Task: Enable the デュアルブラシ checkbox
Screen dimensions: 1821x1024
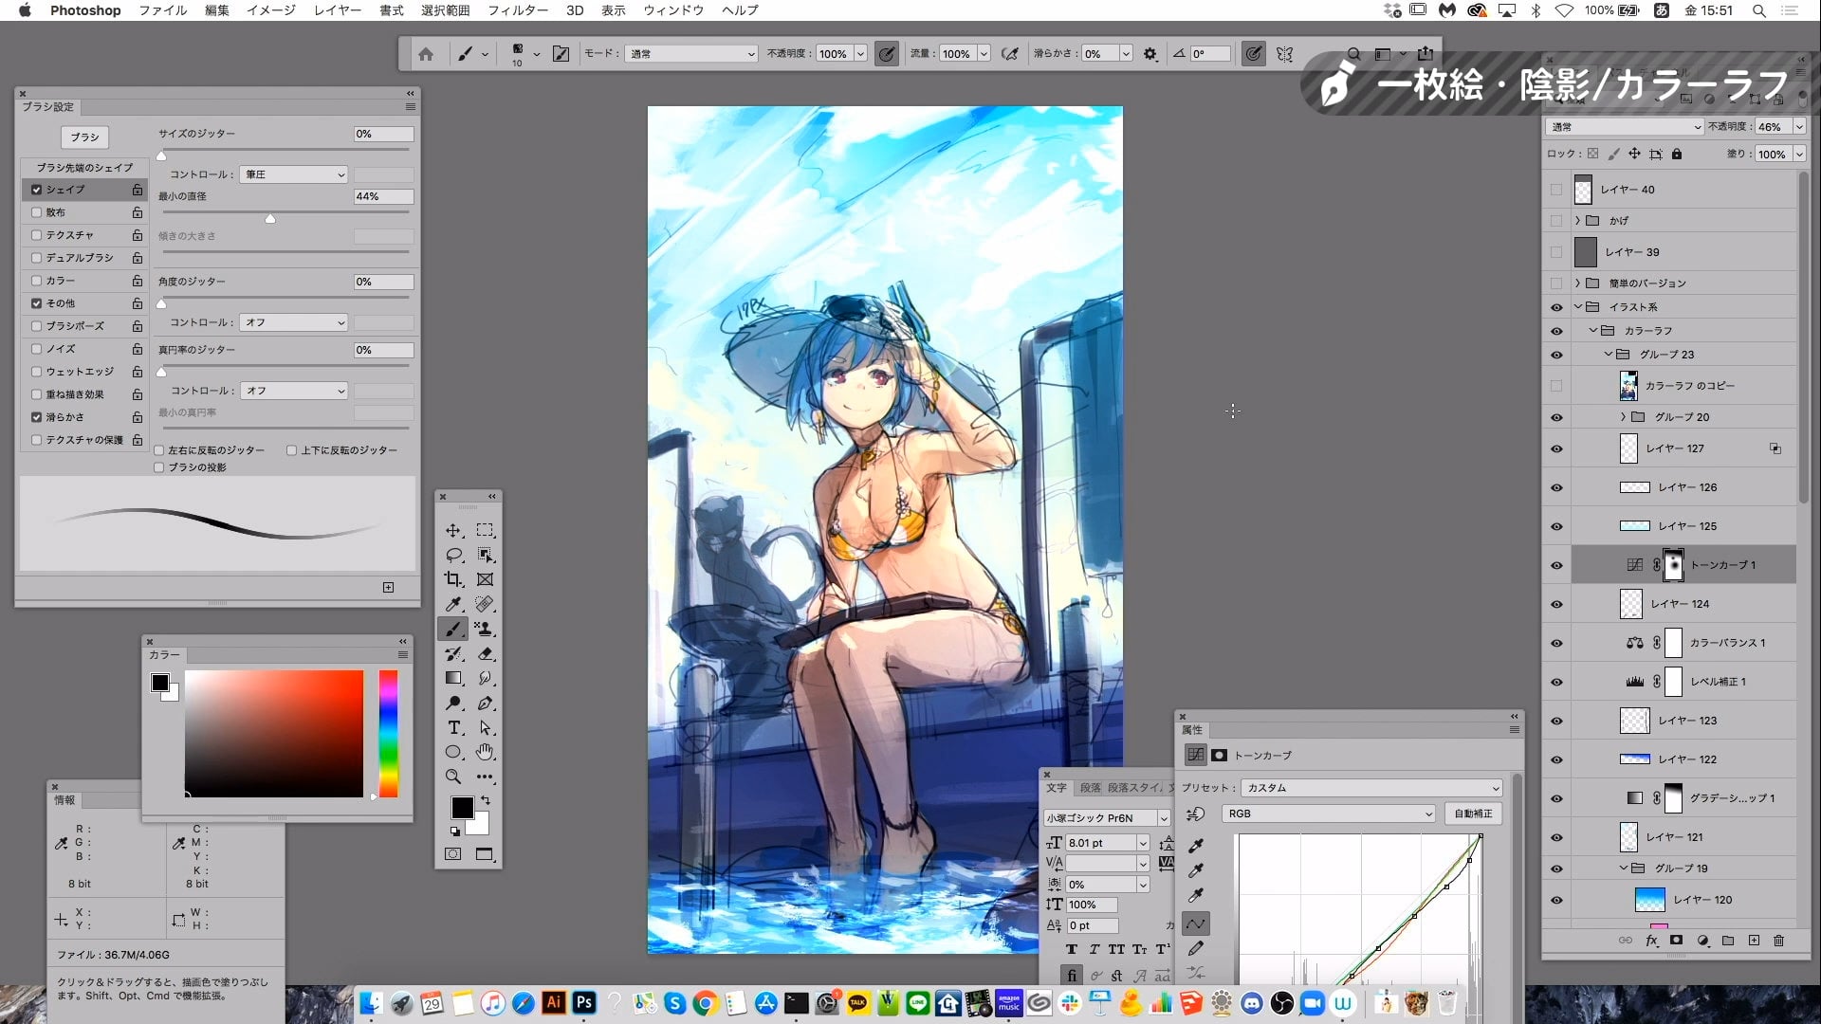Action: 36,258
